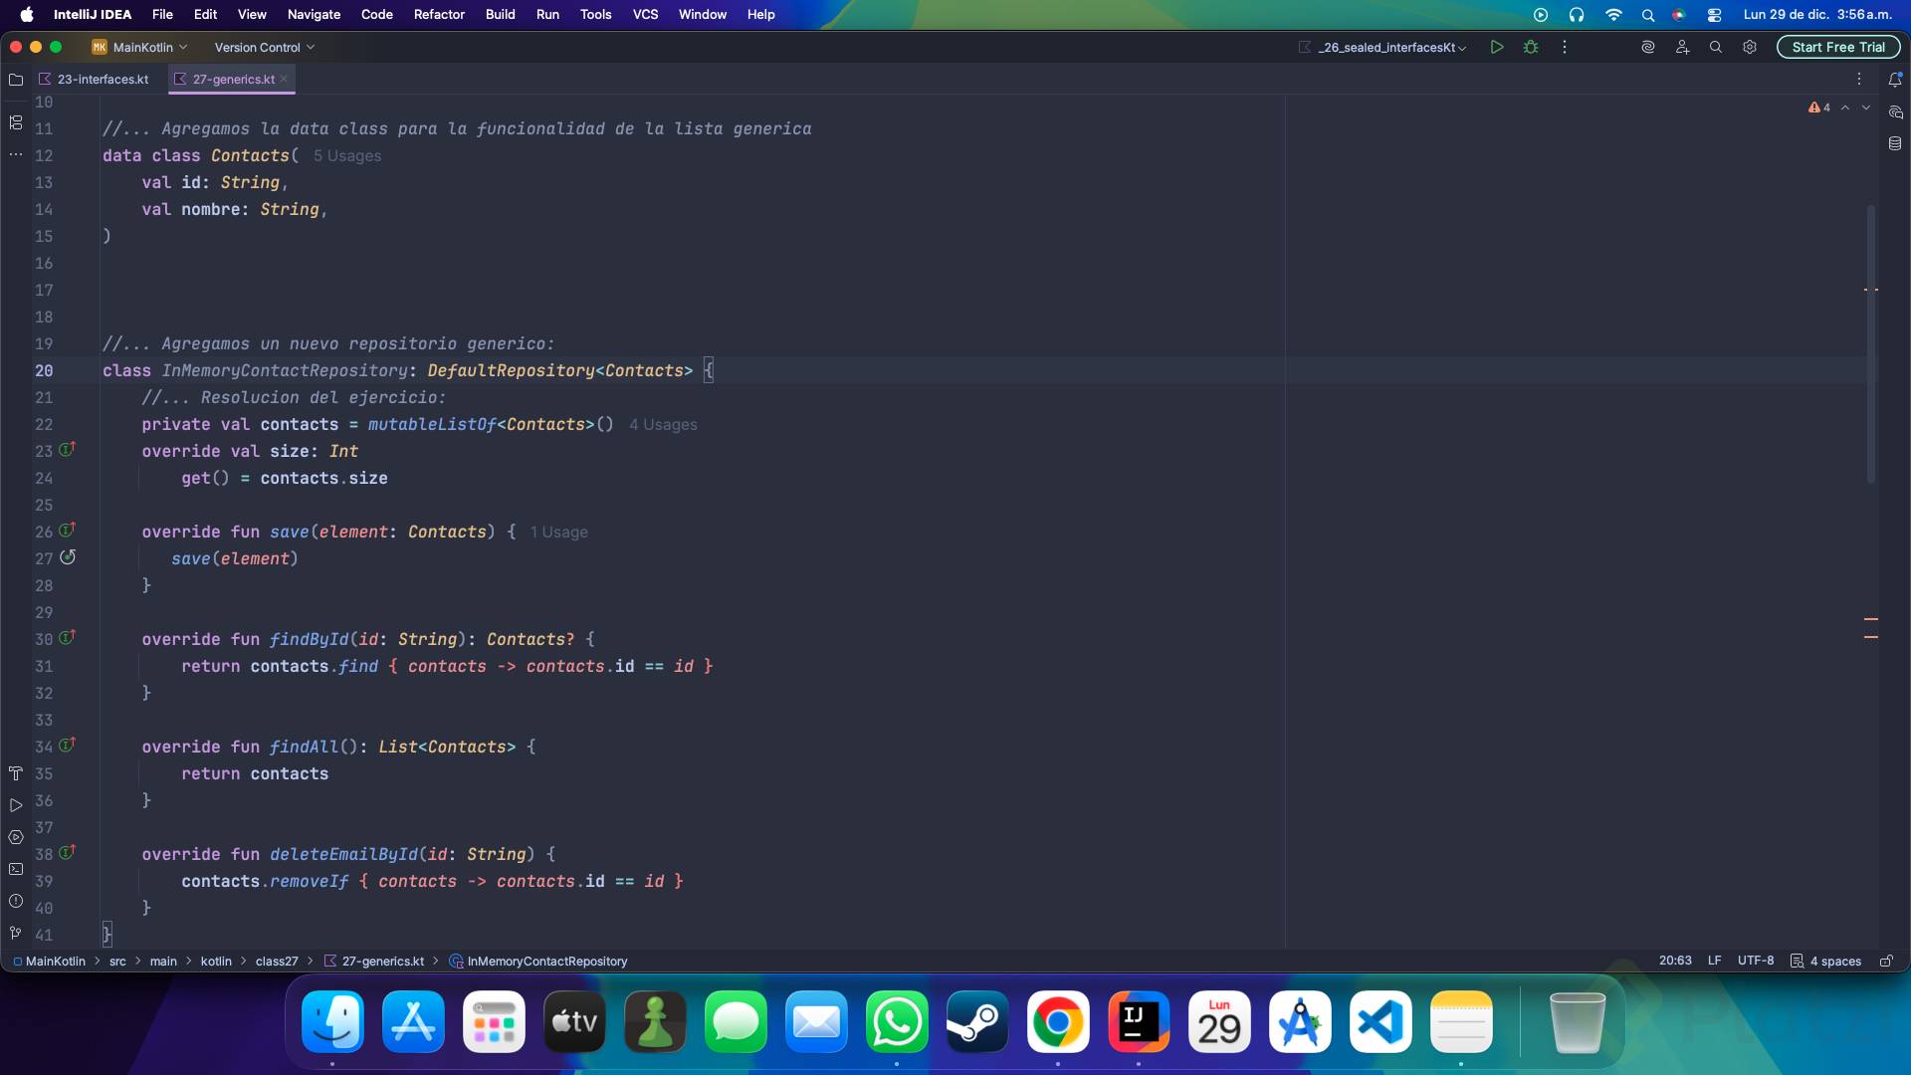Open the Refactor menu
1911x1075 pixels.
tap(439, 15)
